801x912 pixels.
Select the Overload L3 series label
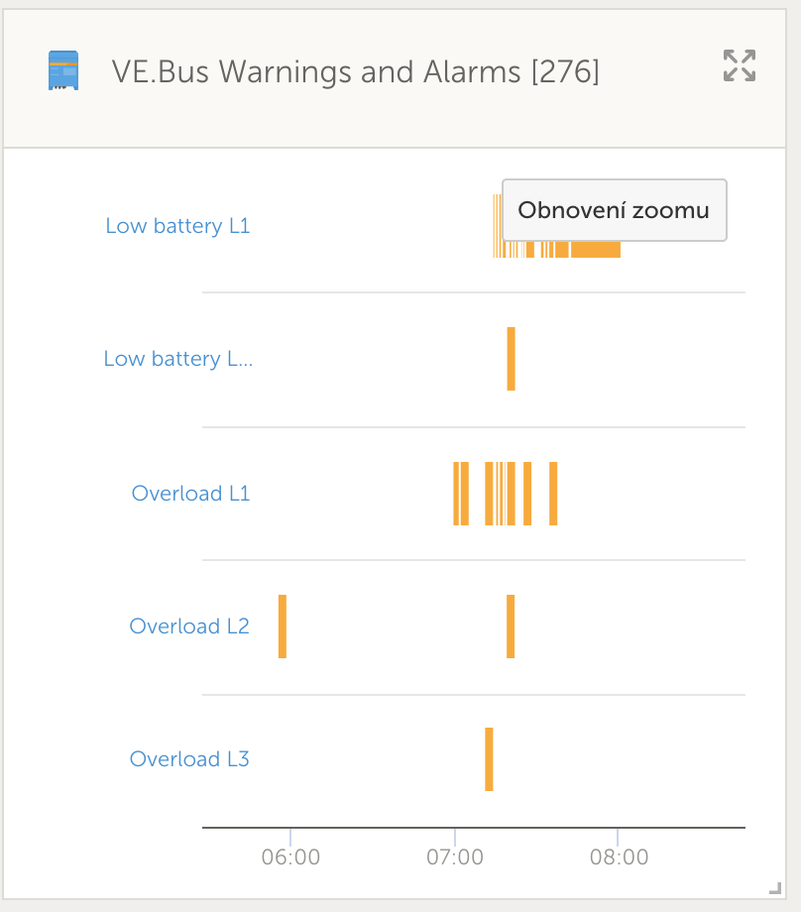point(189,759)
